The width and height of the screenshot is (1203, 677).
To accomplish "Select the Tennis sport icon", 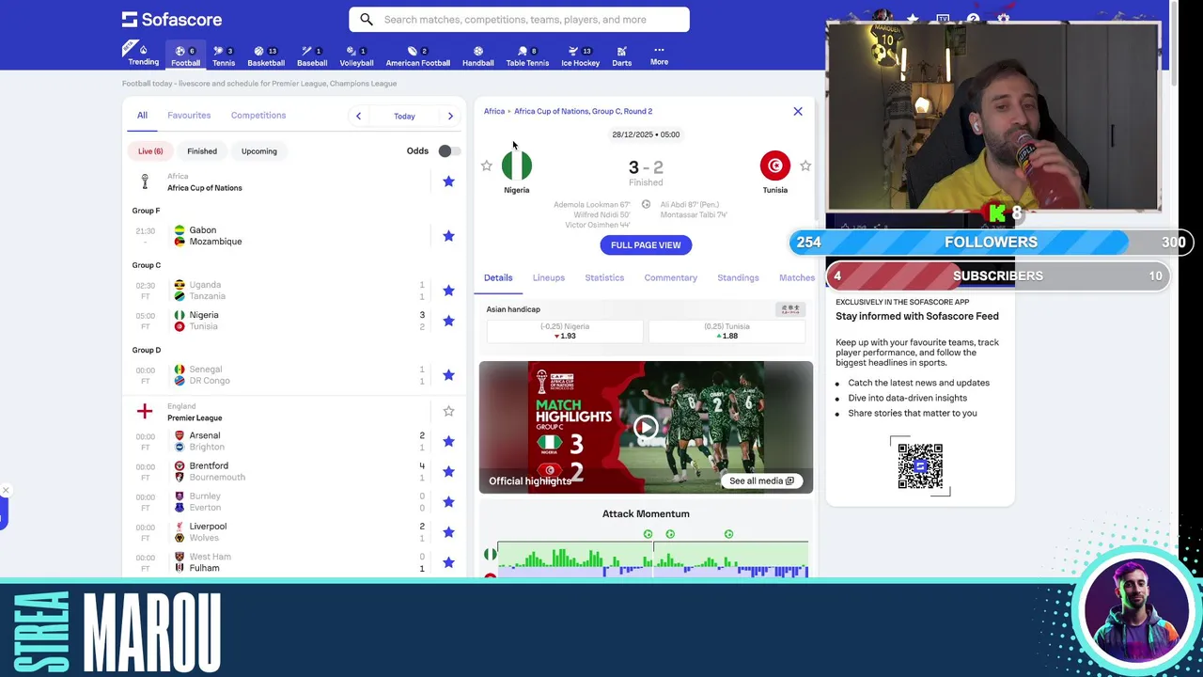I will pyautogui.click(x=224, y=56).
